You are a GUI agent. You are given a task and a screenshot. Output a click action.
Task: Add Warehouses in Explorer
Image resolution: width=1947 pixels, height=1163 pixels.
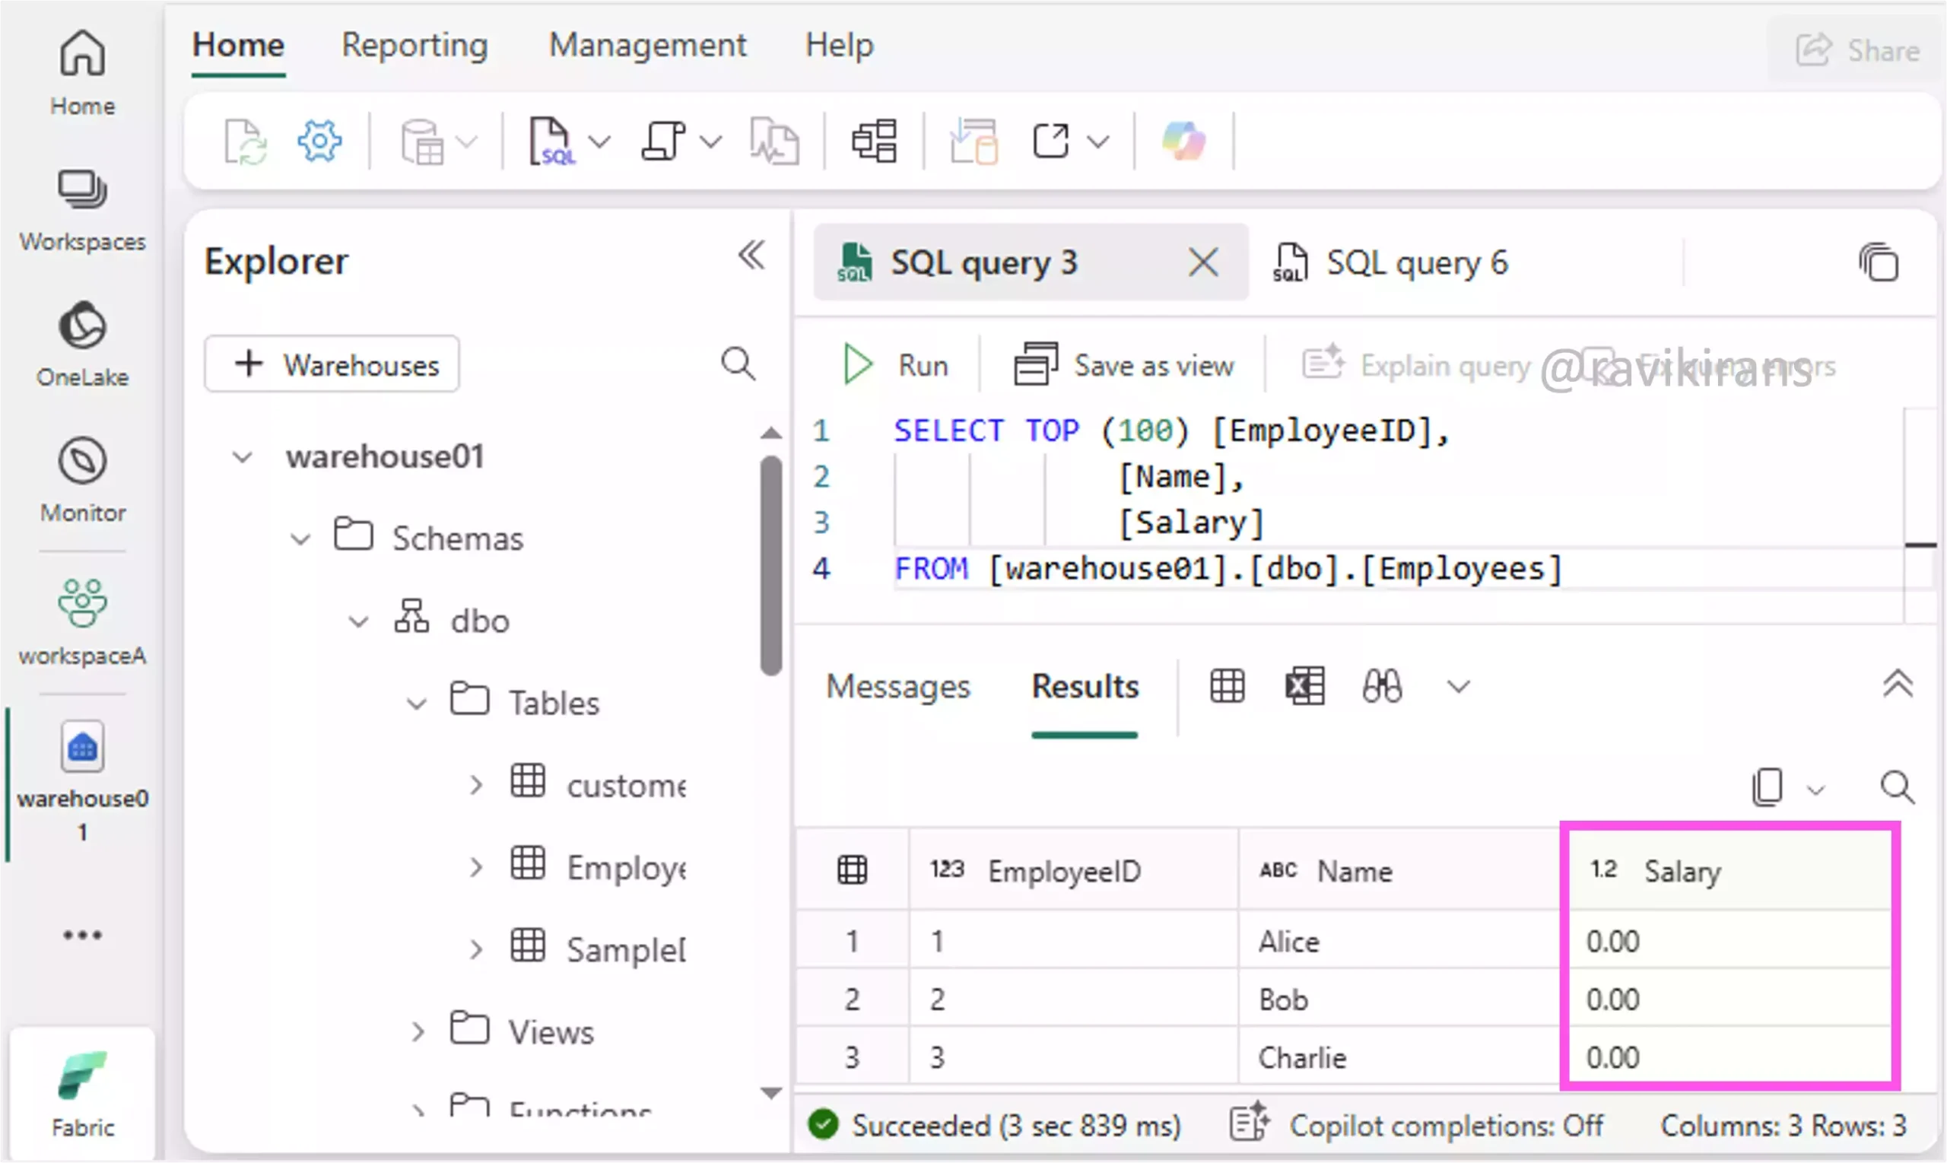(332, 364)
